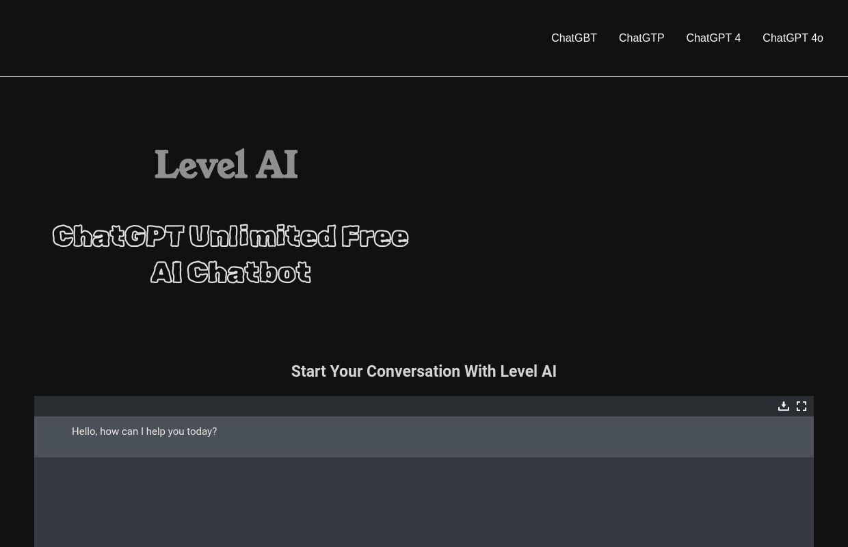Viewport: 848px width, 547px height.
Task: Click the Level AI logo title
Action: pyautogui.click(x=226, y=165)
